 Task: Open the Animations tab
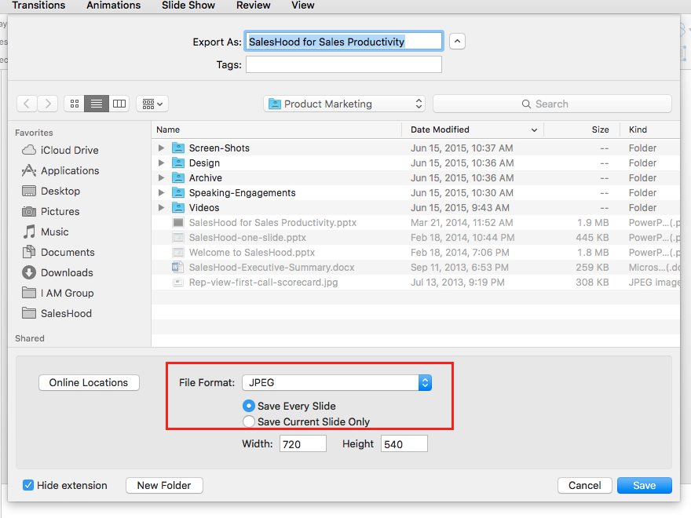point(114,5)
